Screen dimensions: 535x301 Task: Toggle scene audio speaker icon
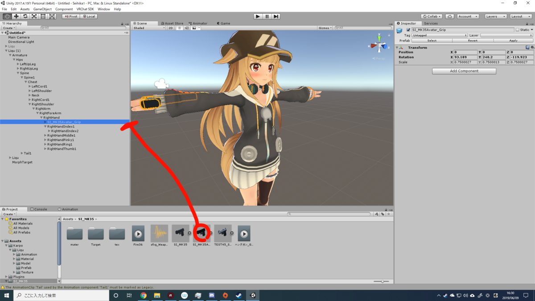186,28
